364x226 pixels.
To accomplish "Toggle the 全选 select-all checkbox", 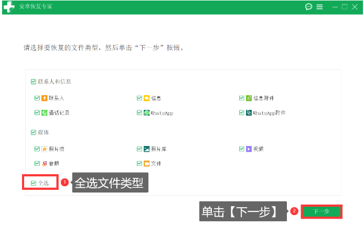I will (34, 183).
